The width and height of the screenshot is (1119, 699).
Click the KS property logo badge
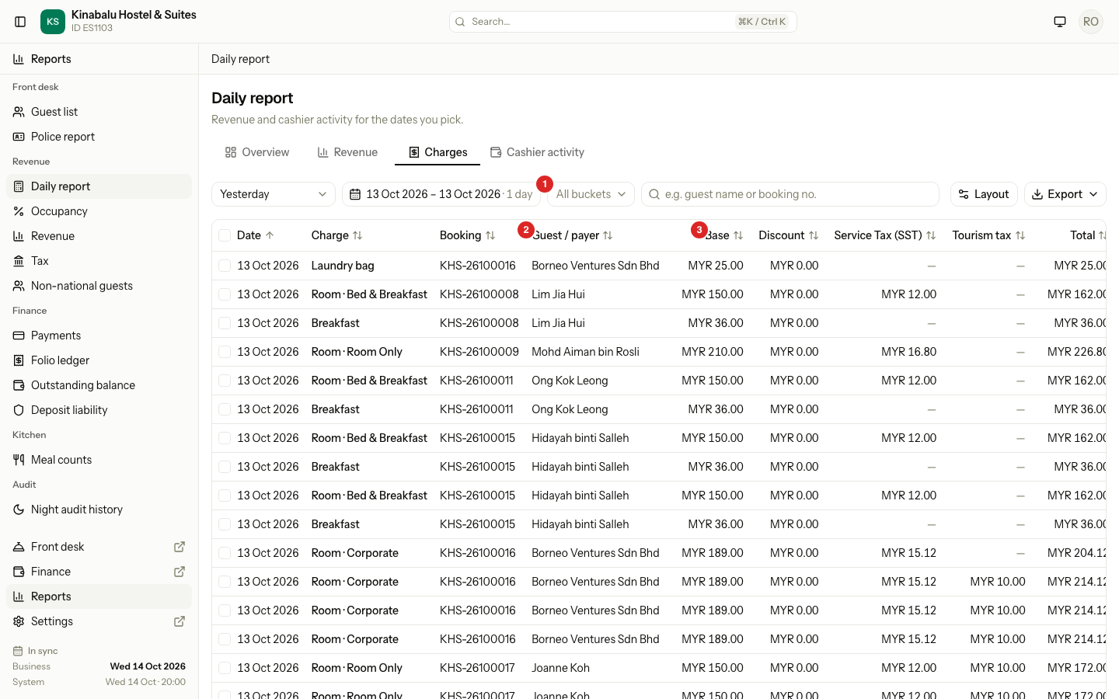[53, 22]
